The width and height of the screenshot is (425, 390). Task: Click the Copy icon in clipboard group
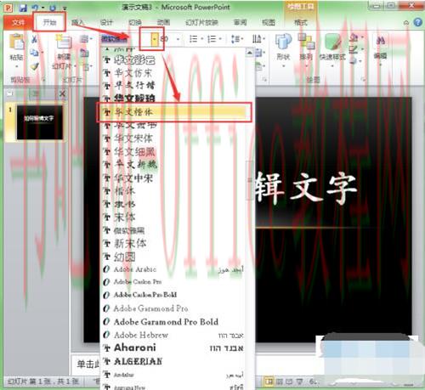click(34, 53)
